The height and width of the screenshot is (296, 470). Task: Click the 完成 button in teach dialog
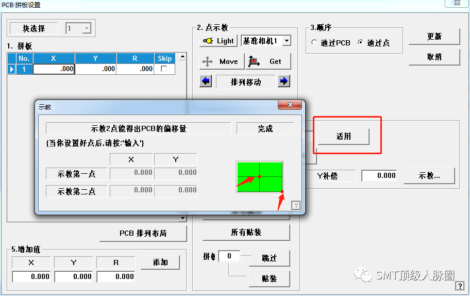tap(265, 128)
